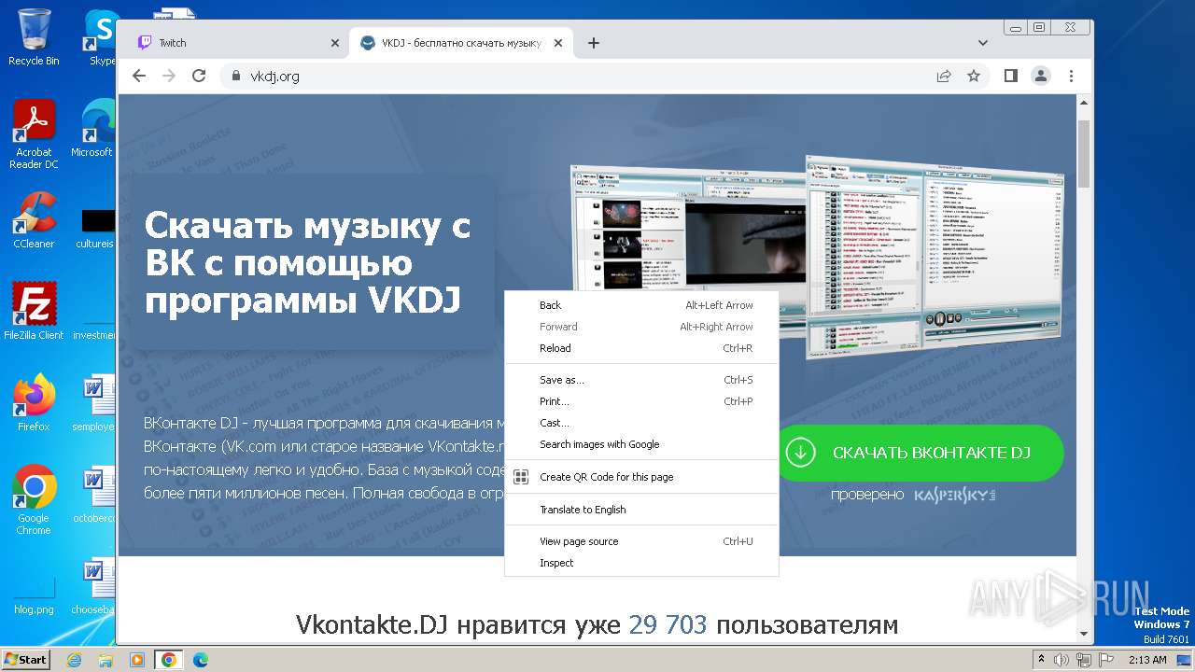Open CCleaner desktop icon
The image size is (1195, 672).
pos(34,220)
